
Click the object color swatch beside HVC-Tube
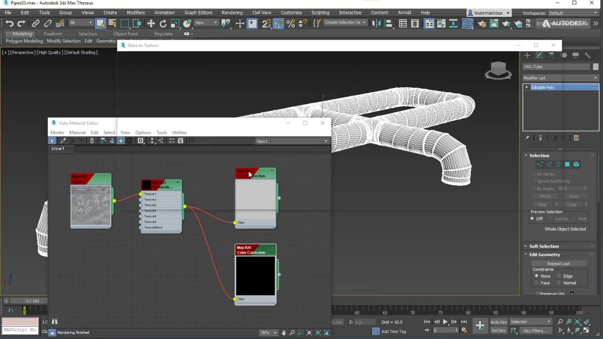tap(595, 67)
